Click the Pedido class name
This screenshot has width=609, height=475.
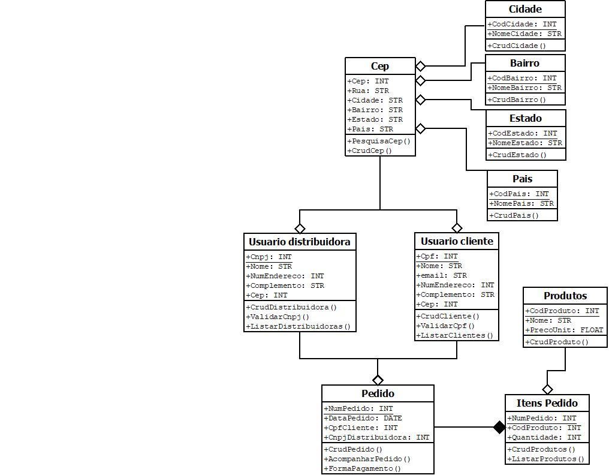pyautogui.click(x=378, y=393)
